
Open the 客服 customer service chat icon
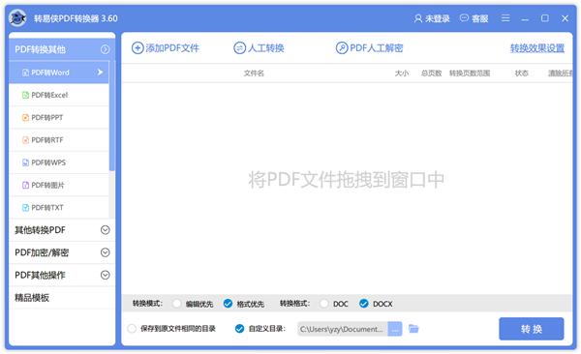click(x=464, y=18)
